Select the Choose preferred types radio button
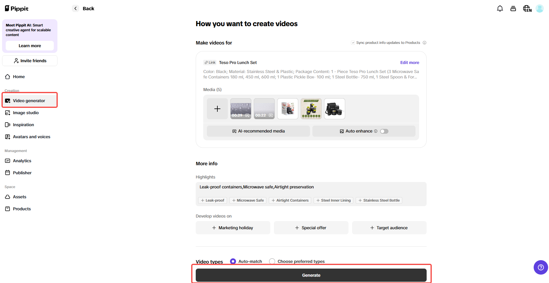Screen dimensions: 549x283 tap(272, 261)
